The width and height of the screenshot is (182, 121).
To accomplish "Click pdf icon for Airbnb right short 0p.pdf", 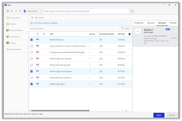I will 37,59.
